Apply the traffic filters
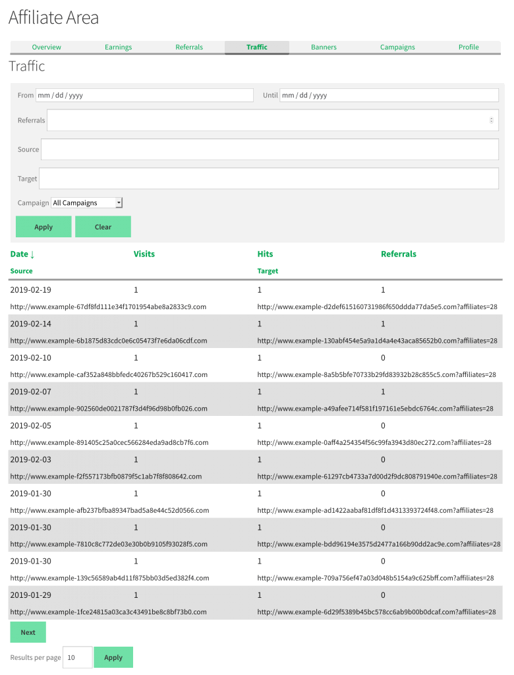Image resolution: width=514 pixels, height=675 pixels. click(43, 227)
